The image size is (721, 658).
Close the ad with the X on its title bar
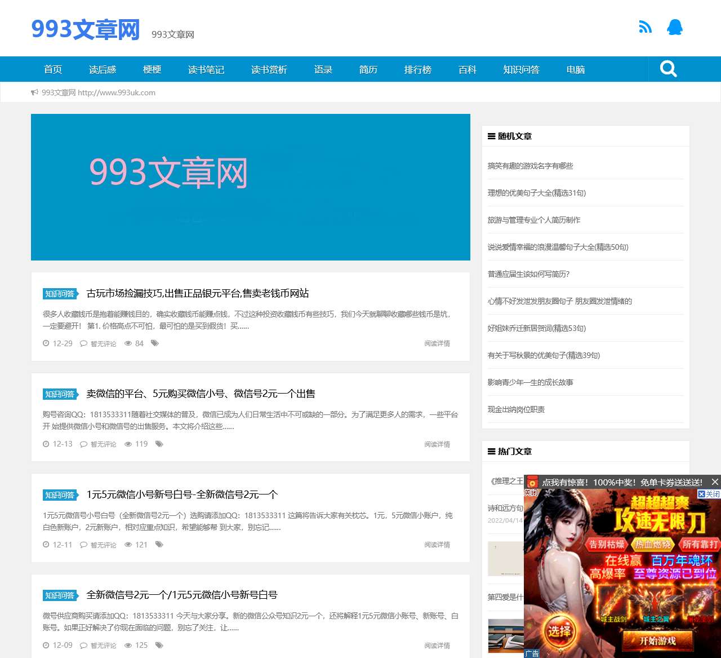[715, 482]
